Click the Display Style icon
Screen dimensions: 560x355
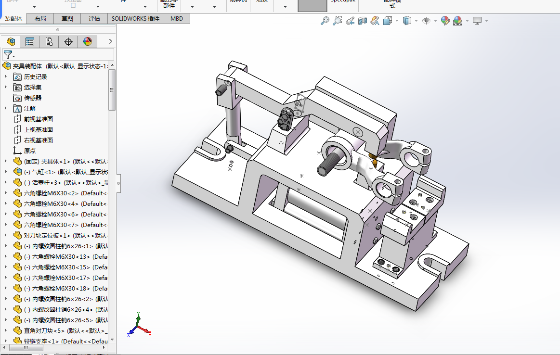[407, 21]
